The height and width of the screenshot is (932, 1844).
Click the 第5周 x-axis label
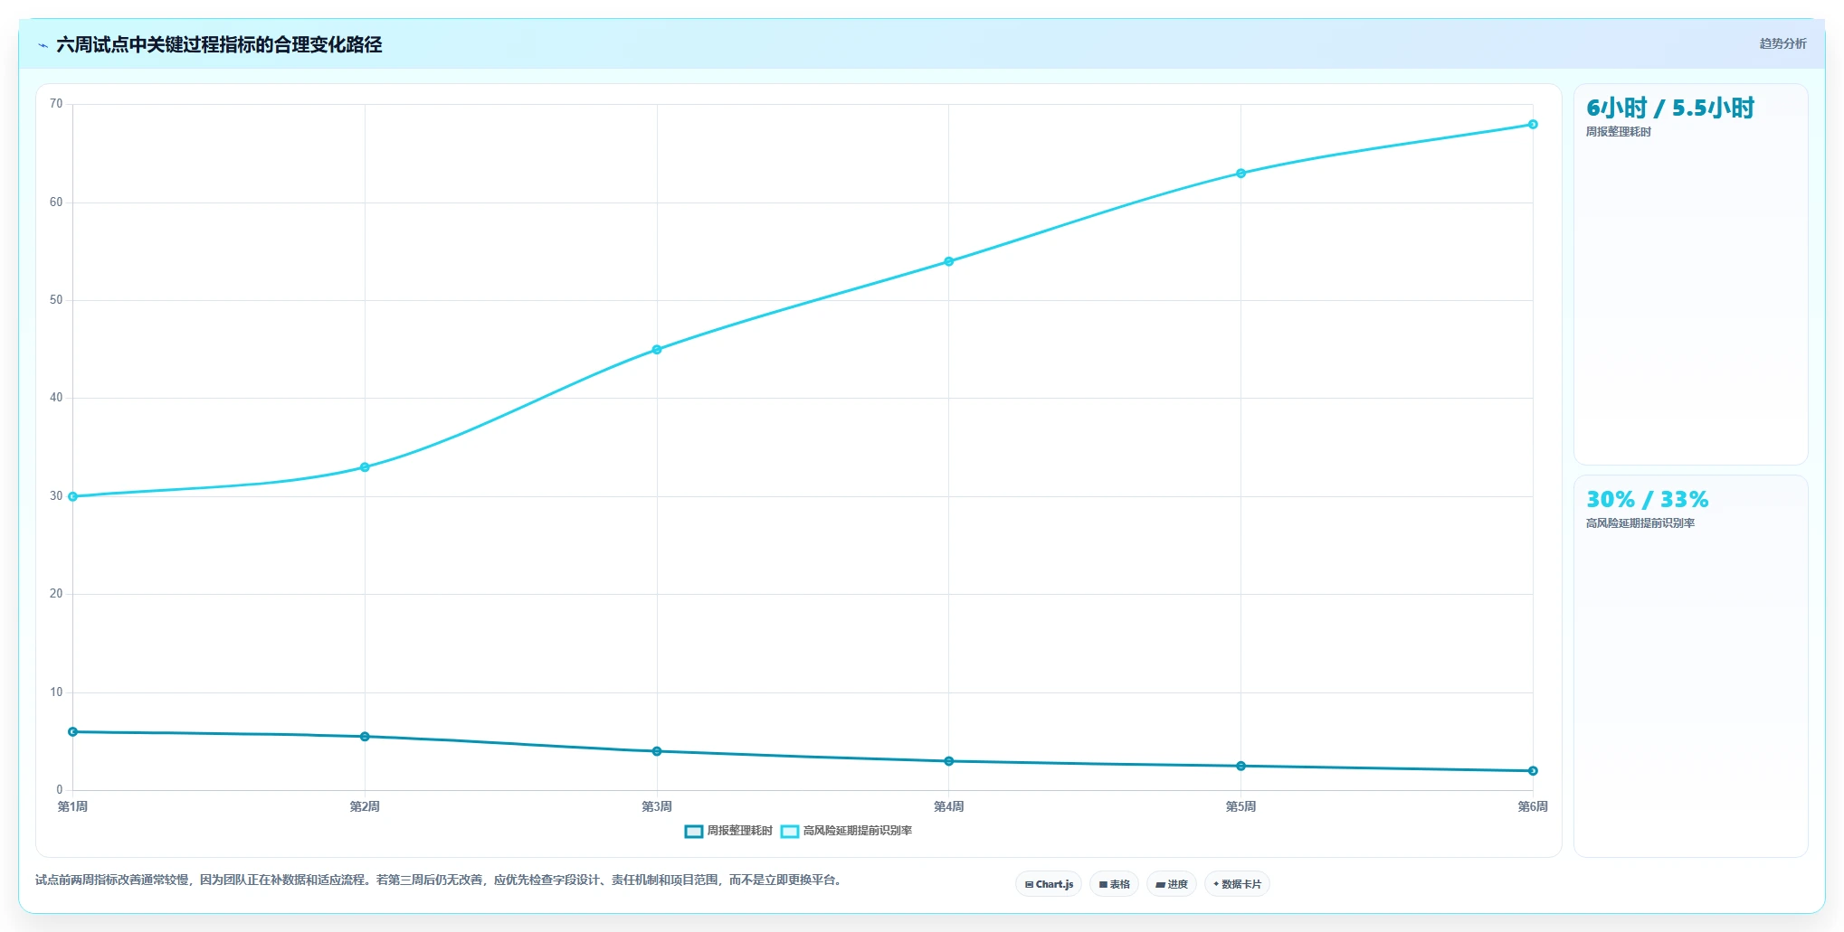click(x=1240, y=806)
